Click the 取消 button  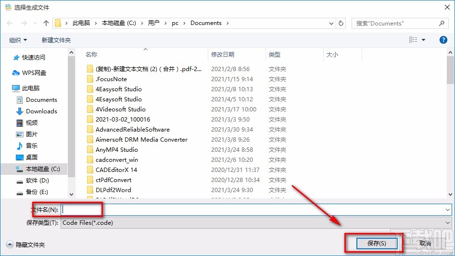[425, 244]
